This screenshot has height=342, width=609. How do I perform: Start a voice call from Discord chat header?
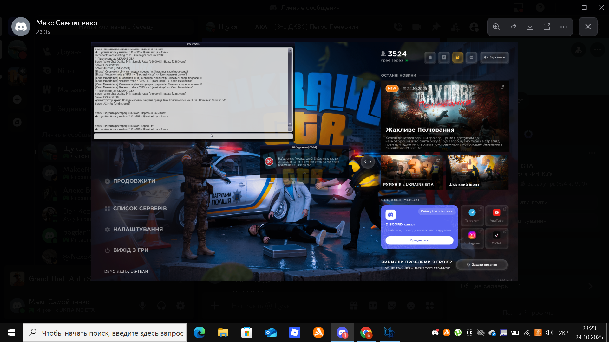(x=397, y=27)
